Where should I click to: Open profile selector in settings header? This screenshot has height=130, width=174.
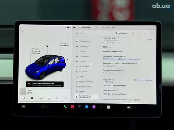pos(122,33)
